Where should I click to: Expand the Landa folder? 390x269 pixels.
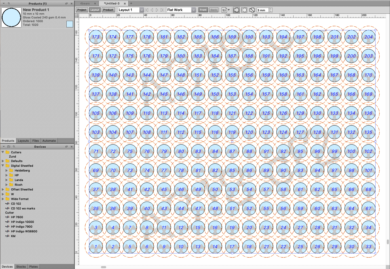tap(7, 180)
